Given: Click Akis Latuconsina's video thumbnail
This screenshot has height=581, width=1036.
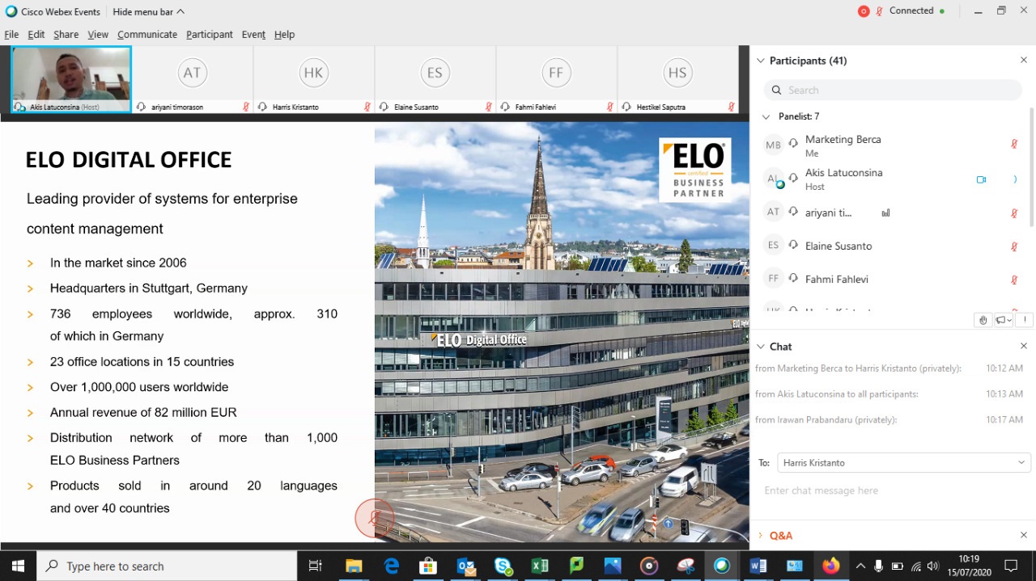Looking at the screenshot, I should point(71,79).
